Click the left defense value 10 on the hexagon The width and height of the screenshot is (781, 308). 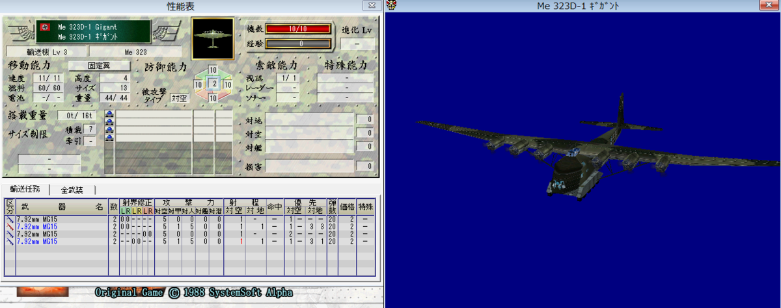198,84
